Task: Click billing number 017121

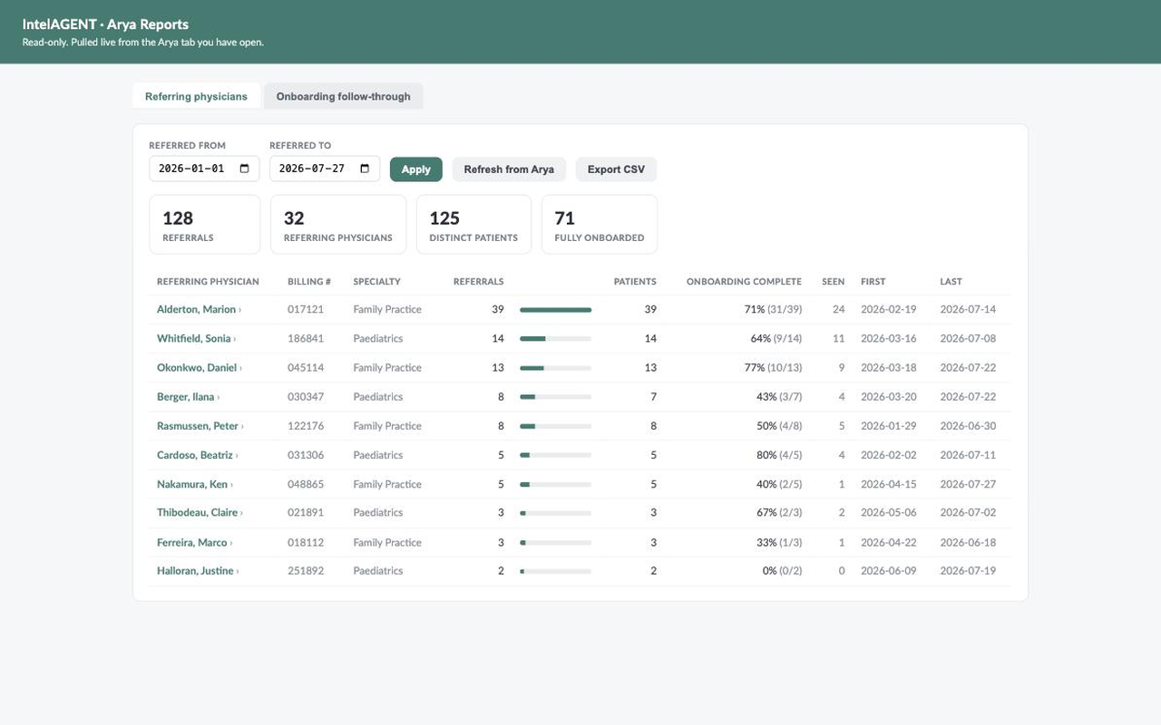Action: pyautogui.click(x=306, y=309)
